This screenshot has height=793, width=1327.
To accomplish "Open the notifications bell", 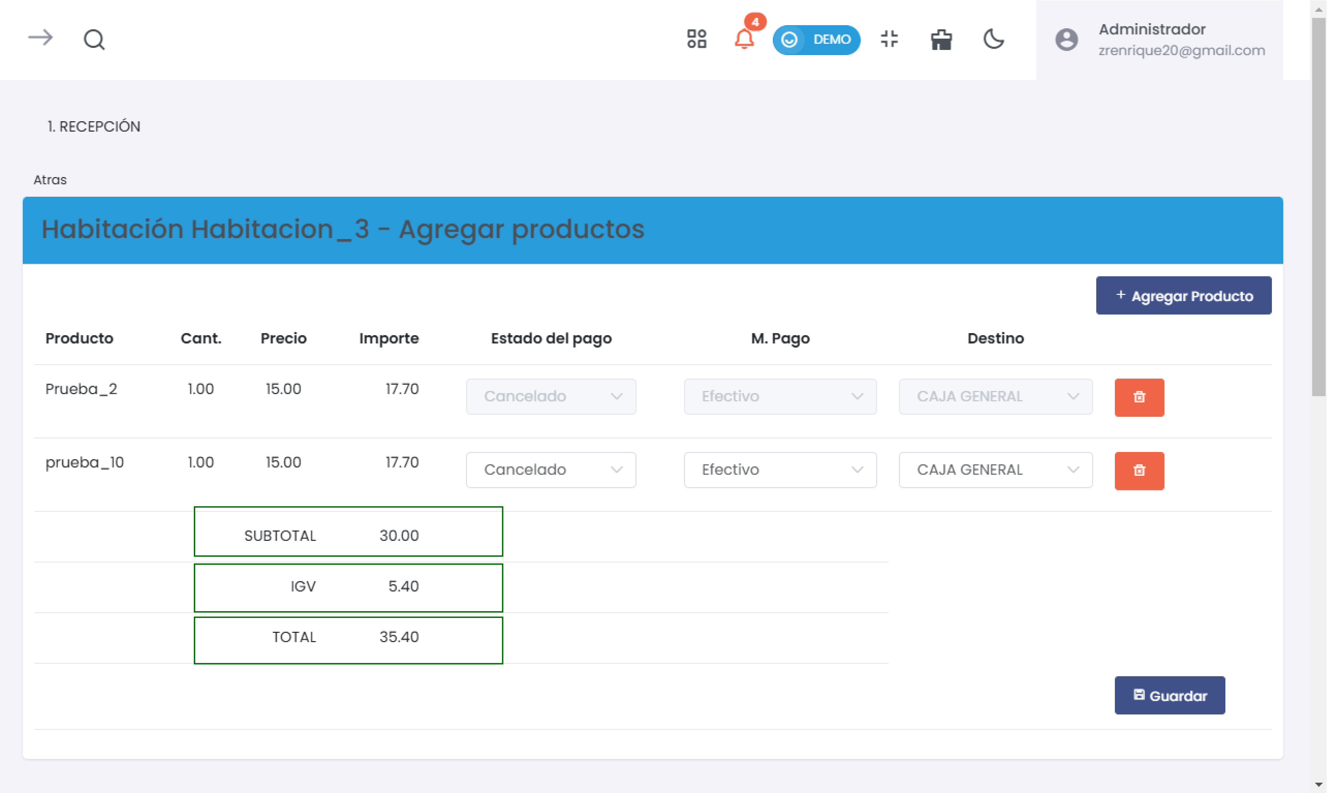I will (x=744, y=39).
